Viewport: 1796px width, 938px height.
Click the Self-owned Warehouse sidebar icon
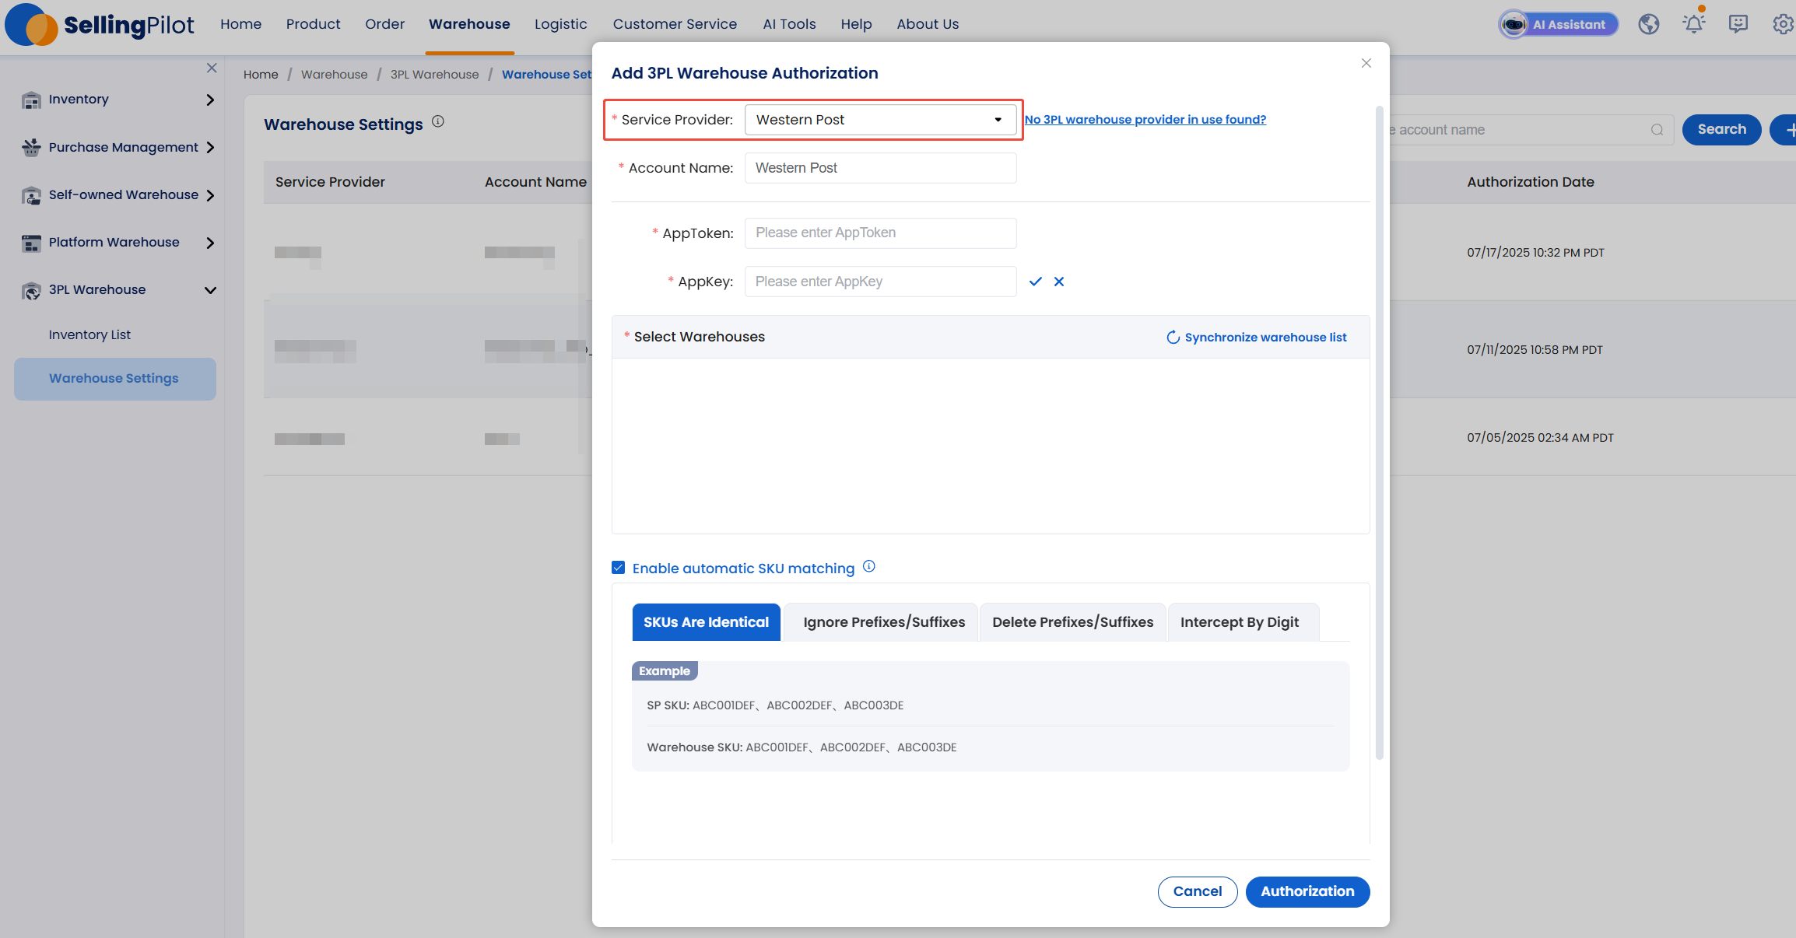point(31,195)
